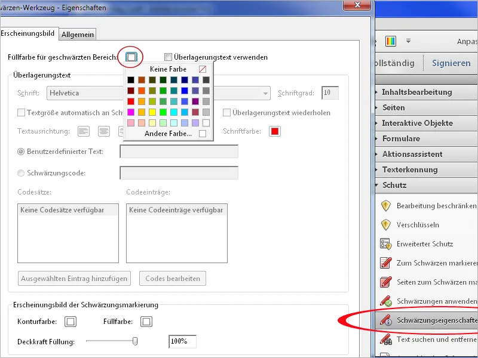Click the Seiten zum Schwärzen markieren icon
The height and width of the screenshot is (358, 478).
point(385,282)
